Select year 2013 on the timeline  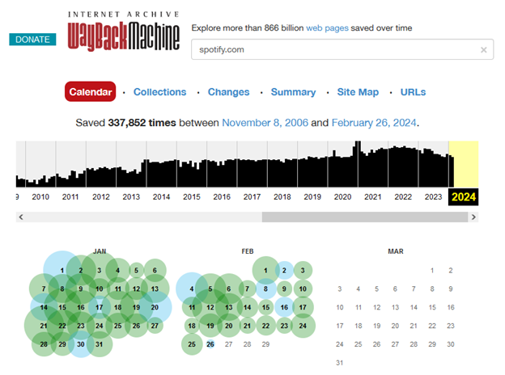pos(131,197)
